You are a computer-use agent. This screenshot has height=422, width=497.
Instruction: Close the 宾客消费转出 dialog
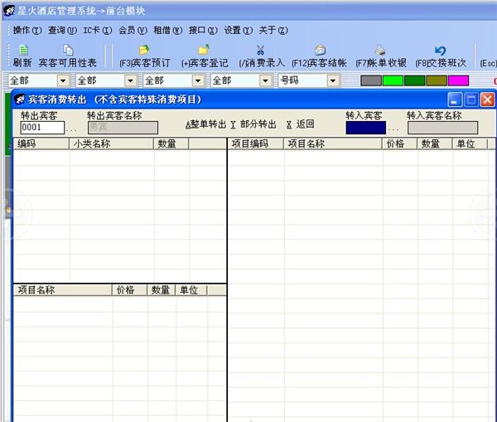click(488, 99)
